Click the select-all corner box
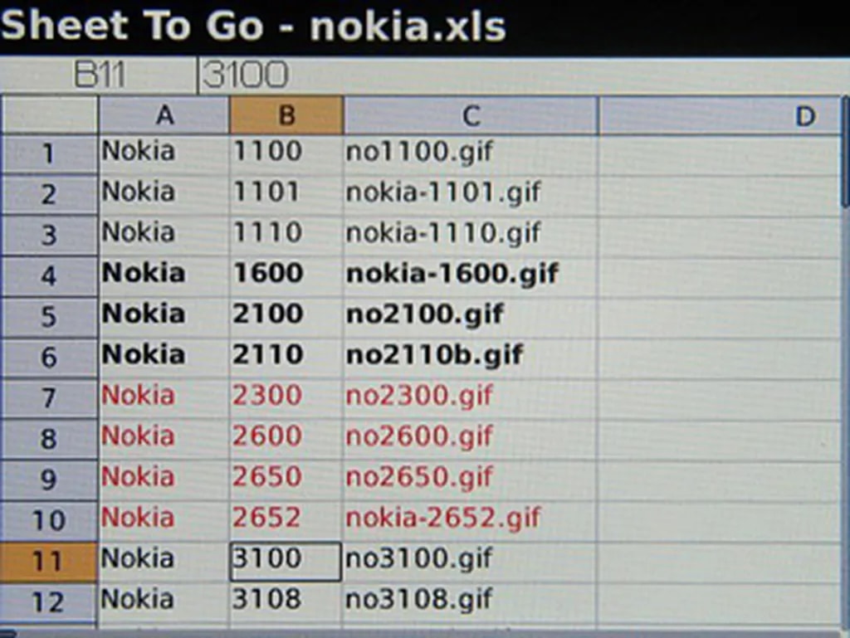850x638 pixels. tap(49, 116)
